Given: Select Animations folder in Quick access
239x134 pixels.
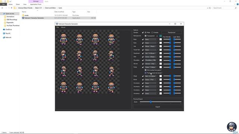Looking at the screenshot, I should [10, 16].
